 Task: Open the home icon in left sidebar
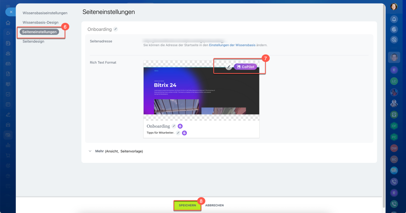[8, 23]
